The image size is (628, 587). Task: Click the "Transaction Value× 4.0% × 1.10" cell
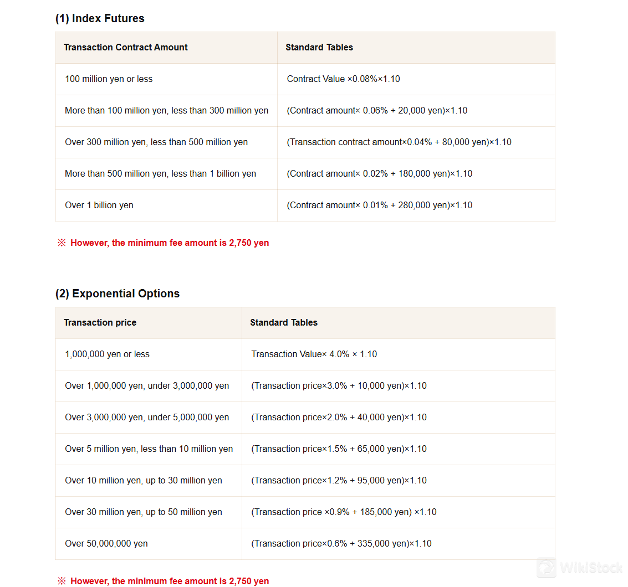[314, 354]
